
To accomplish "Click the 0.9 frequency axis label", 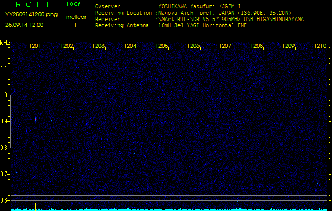I will (5, 121).
